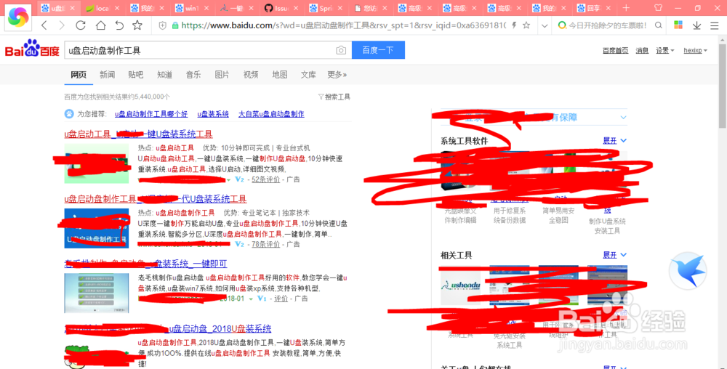
Task: Open the 消息 link
Action: [642, 50]
